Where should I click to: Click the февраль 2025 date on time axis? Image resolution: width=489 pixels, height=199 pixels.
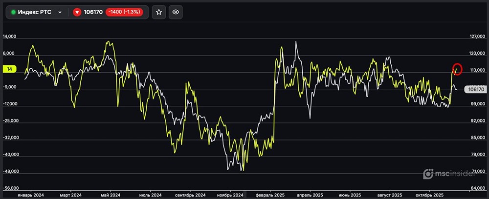click(270, 195)
